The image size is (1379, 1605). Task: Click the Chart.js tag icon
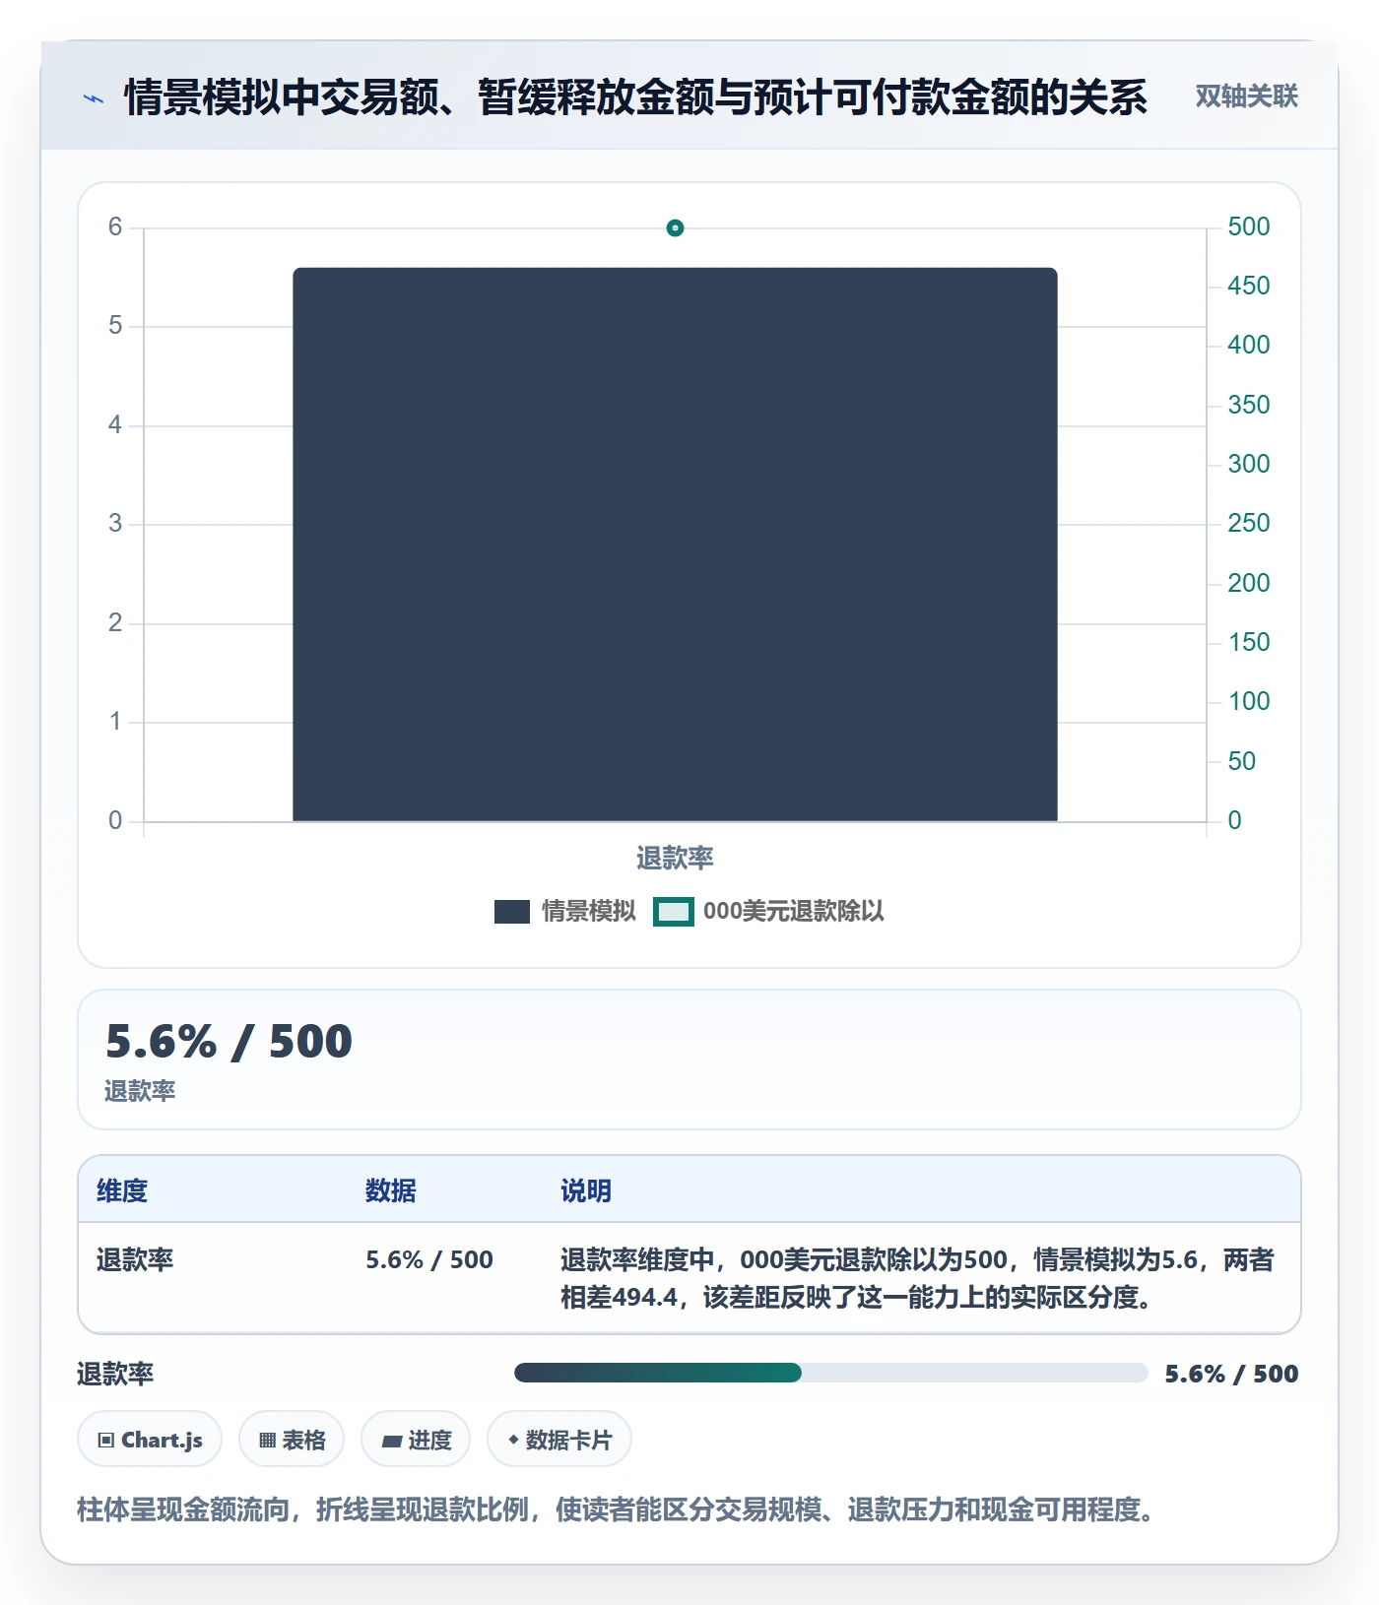tap(106, 1441)
